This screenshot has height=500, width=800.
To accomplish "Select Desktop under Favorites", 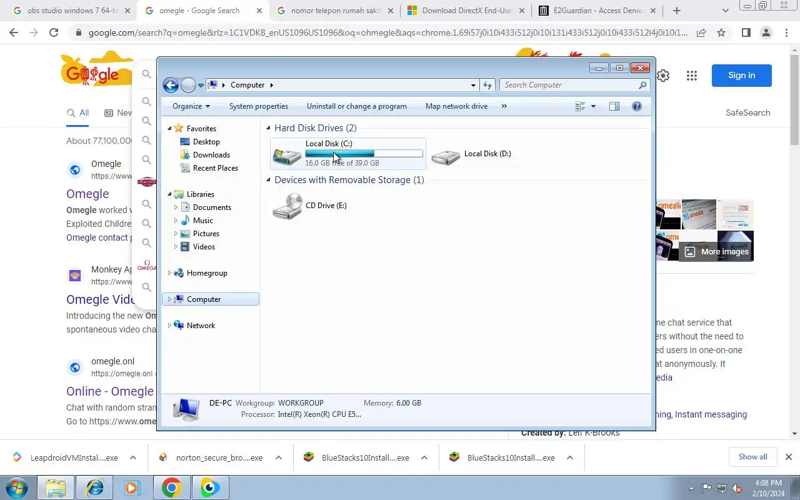I will tap(206, 142).
